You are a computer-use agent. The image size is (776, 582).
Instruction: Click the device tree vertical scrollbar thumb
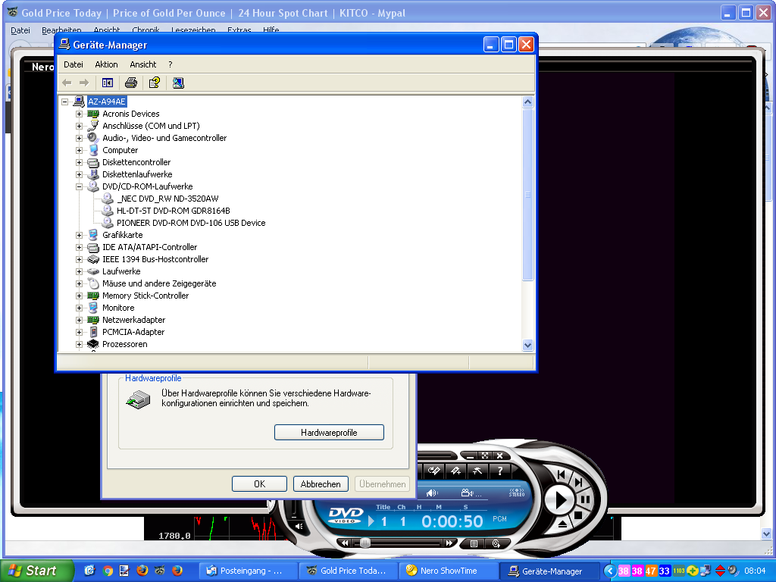pos(527,195)
